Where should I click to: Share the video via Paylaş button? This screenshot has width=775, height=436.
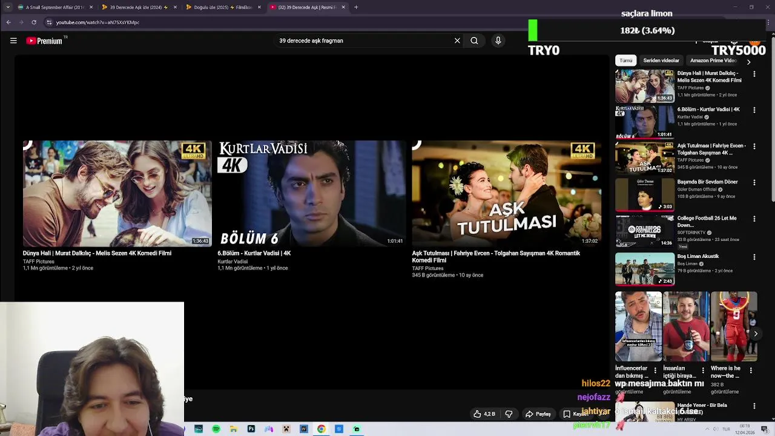coord(538,414)
